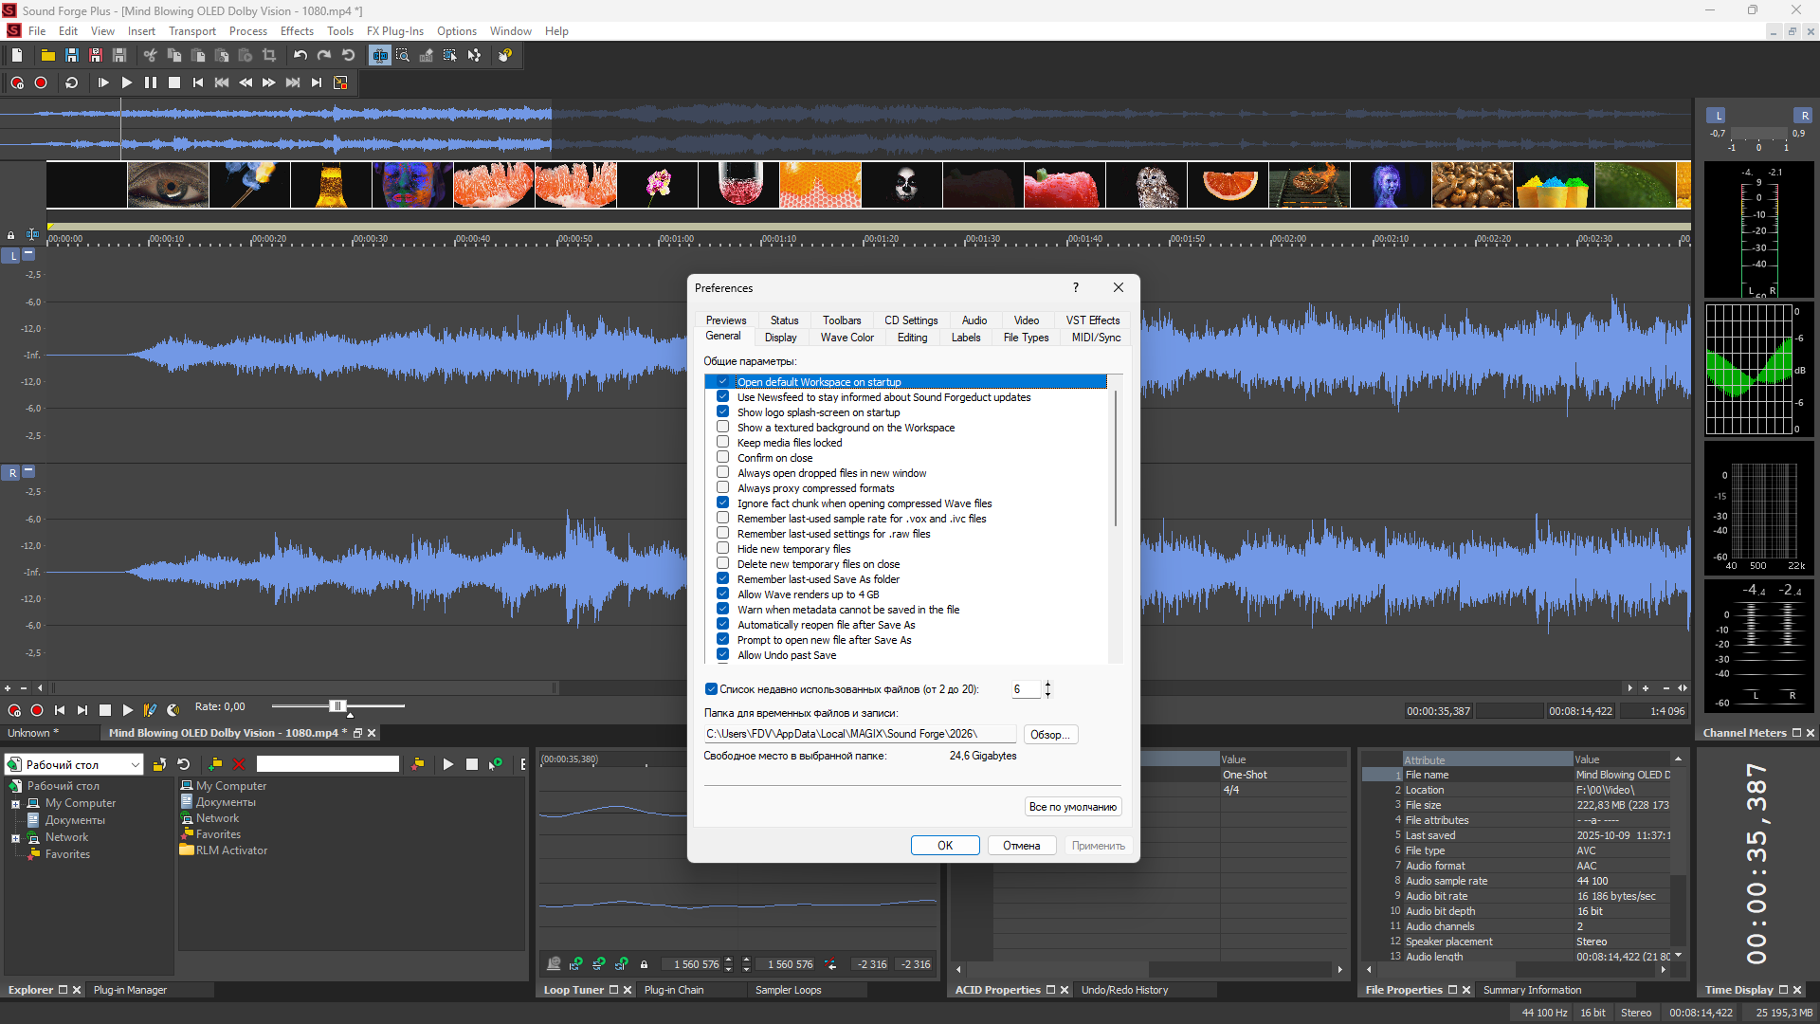This screenshot has height=1024, width=1820.
Task: Click the Redo arrow icon
Action: [324, 55]
